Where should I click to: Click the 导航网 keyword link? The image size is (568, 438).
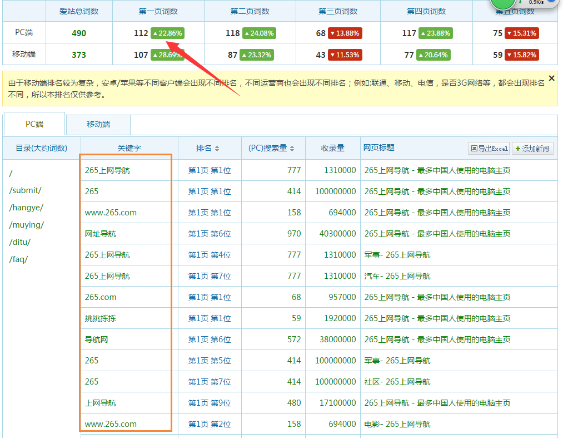(97, 339)
